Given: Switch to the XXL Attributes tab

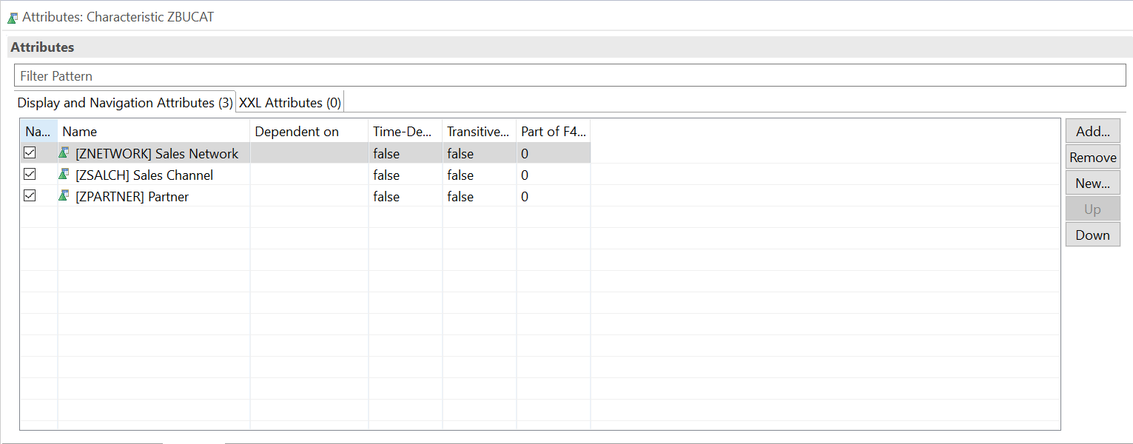Looking at the screenshot, I should coord(289,102).
